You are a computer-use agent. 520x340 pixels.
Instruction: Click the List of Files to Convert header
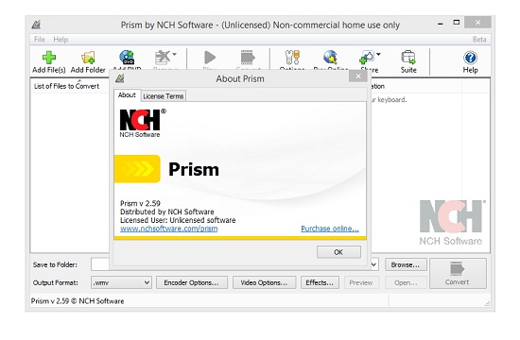pyautogui.click(x=67, y=86)
